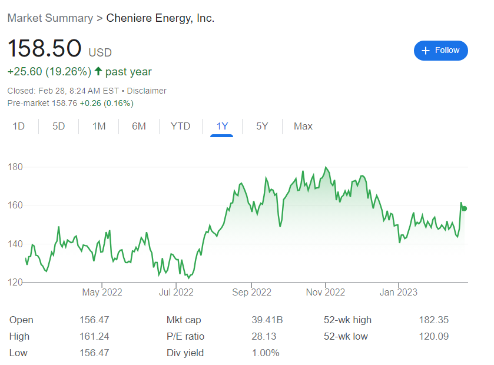Screen dimensions: 494x365
Task: Switch to the 6M chart tab
Action: (139, 127)
